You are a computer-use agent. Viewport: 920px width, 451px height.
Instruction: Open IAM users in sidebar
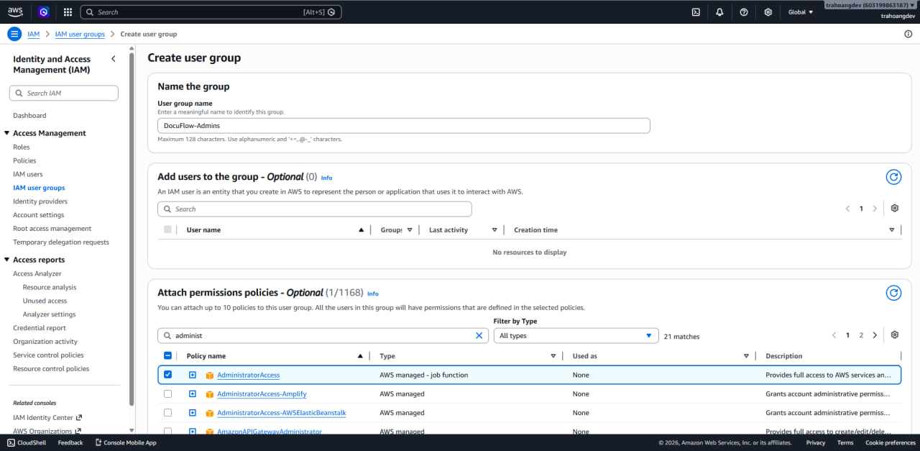(x=28, y=175)
